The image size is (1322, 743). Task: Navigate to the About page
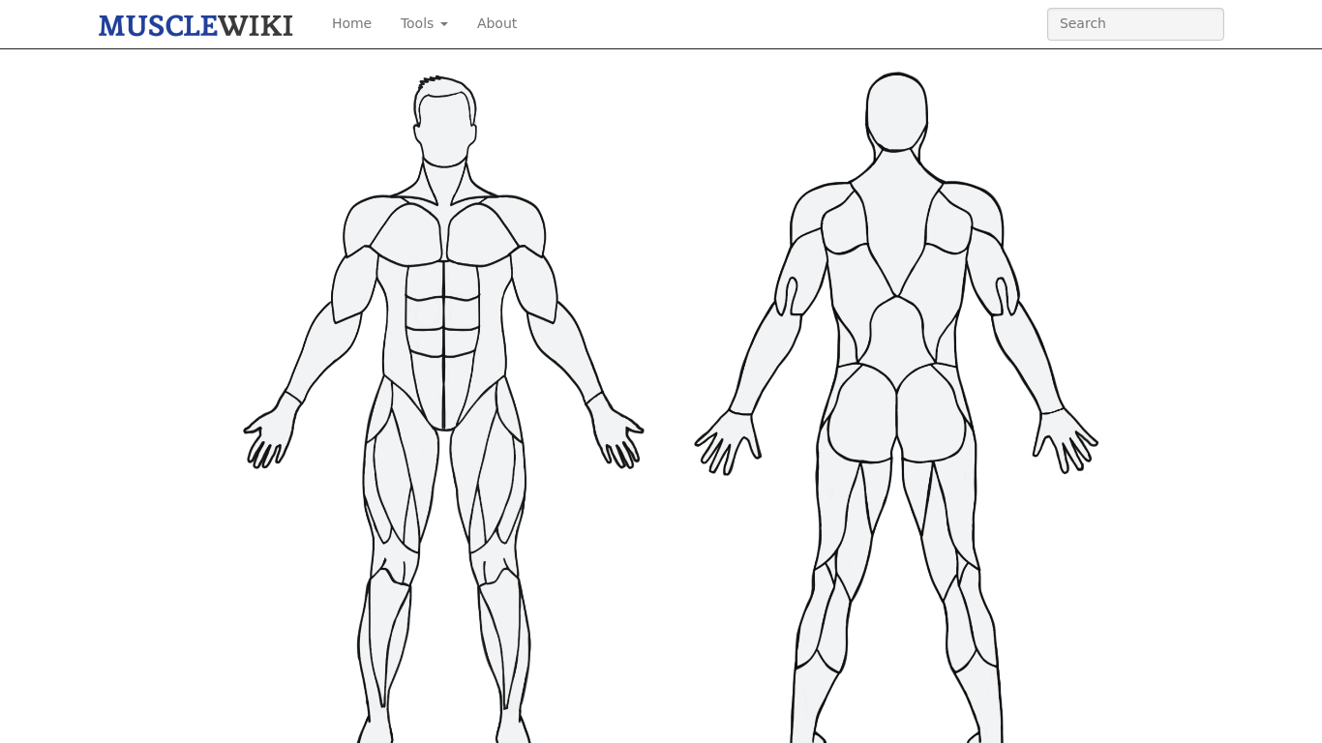coord(496,23)
